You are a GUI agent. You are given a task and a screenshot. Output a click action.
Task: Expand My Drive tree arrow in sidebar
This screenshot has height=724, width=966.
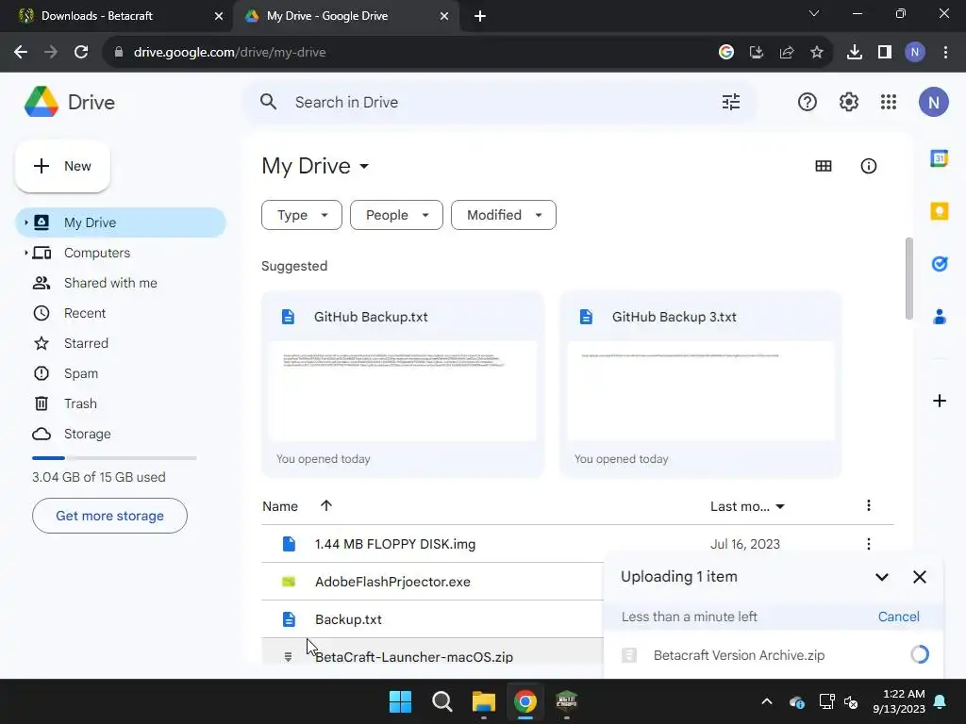pyautogui.click(x=25, y=222)
